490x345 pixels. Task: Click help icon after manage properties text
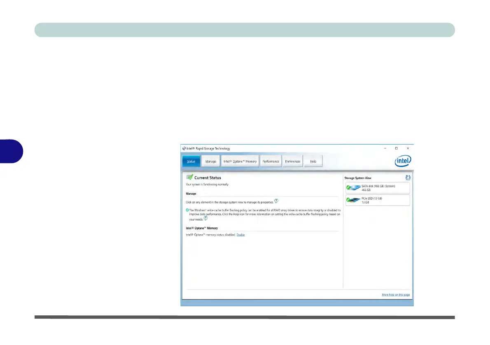[x=276, y=201]
